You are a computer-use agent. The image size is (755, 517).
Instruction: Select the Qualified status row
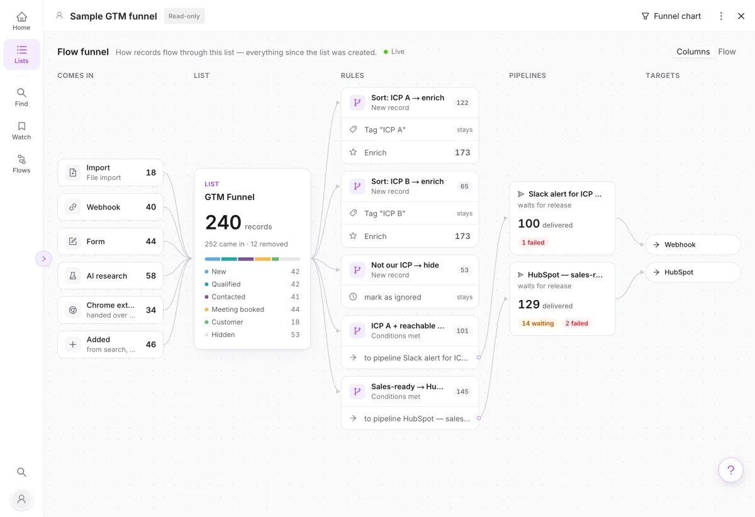point(252,284)
